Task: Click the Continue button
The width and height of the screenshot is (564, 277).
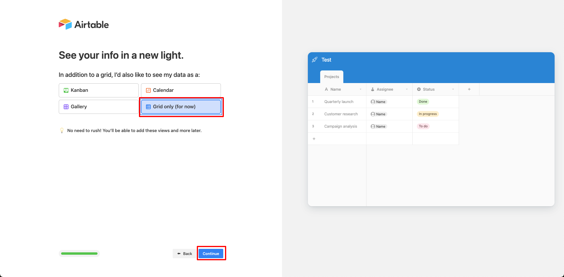Action: click(211, 254)
